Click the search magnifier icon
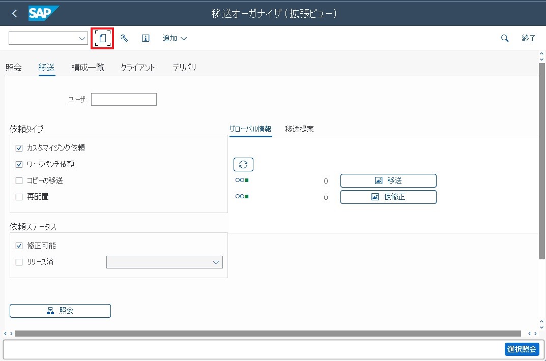Viewport: 546px width, 361px height. (x=505, y=38)
